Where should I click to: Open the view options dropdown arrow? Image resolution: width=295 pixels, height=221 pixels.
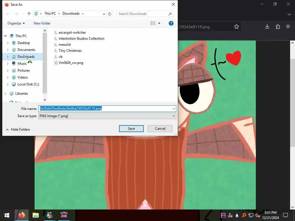pyautogui.click(x=159, y=23)
